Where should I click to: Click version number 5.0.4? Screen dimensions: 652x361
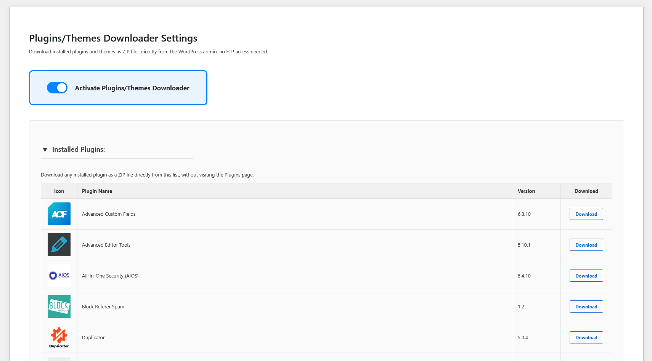[x=523, y=337]
